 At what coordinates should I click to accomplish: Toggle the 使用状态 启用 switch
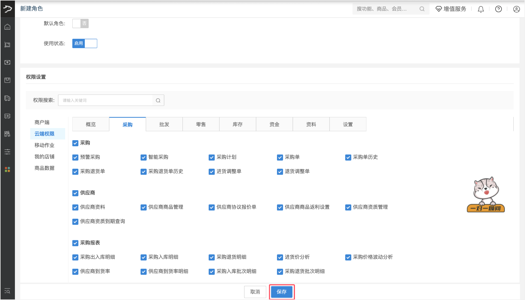[x=85, y=43]
